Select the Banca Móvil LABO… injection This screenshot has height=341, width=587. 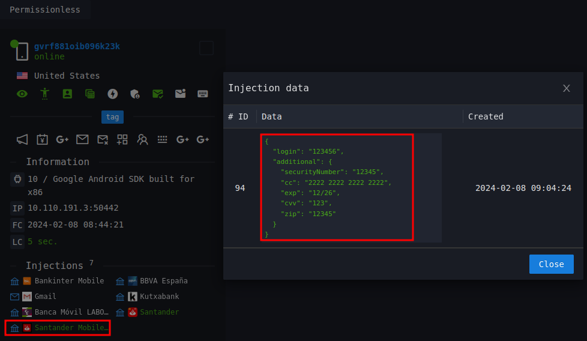[71, 312]
